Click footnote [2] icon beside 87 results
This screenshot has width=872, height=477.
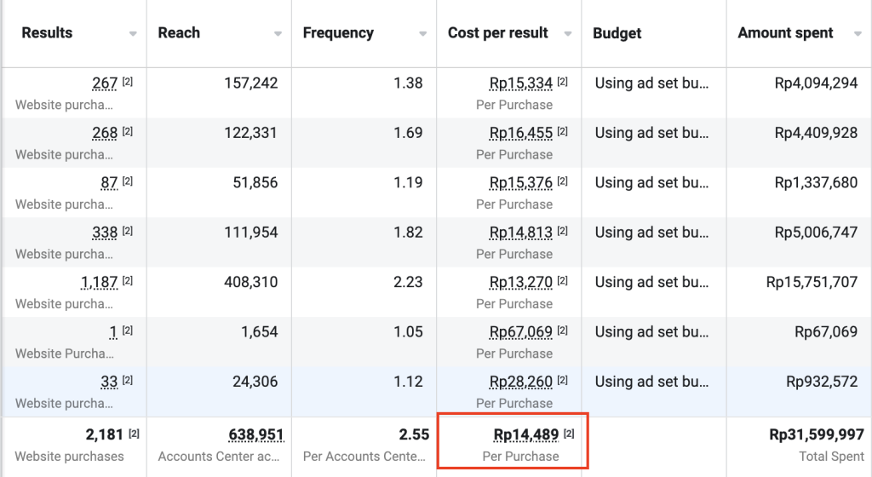point(128,181)
